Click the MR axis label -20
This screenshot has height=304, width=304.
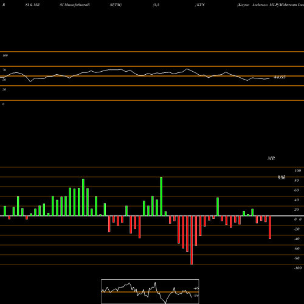click(297, 229)
